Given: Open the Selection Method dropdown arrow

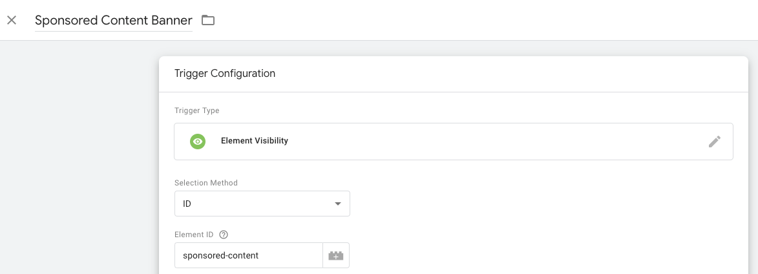Looking at the screenshot, I should 337,204.
